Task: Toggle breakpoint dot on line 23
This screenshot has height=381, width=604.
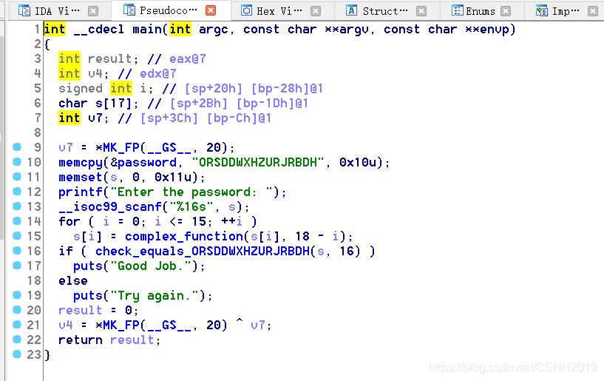Action: tap(17, 354)
